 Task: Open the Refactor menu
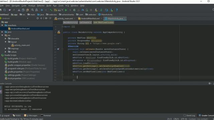coord(41,6)
